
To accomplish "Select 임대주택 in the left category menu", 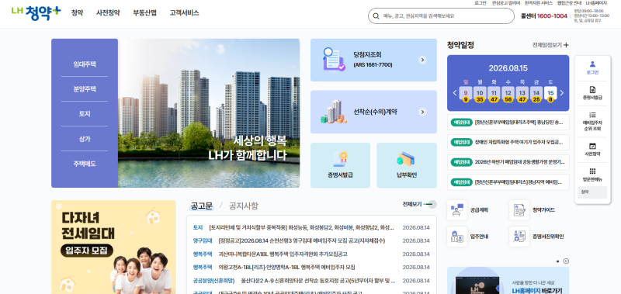I will (x=85, y=64).
